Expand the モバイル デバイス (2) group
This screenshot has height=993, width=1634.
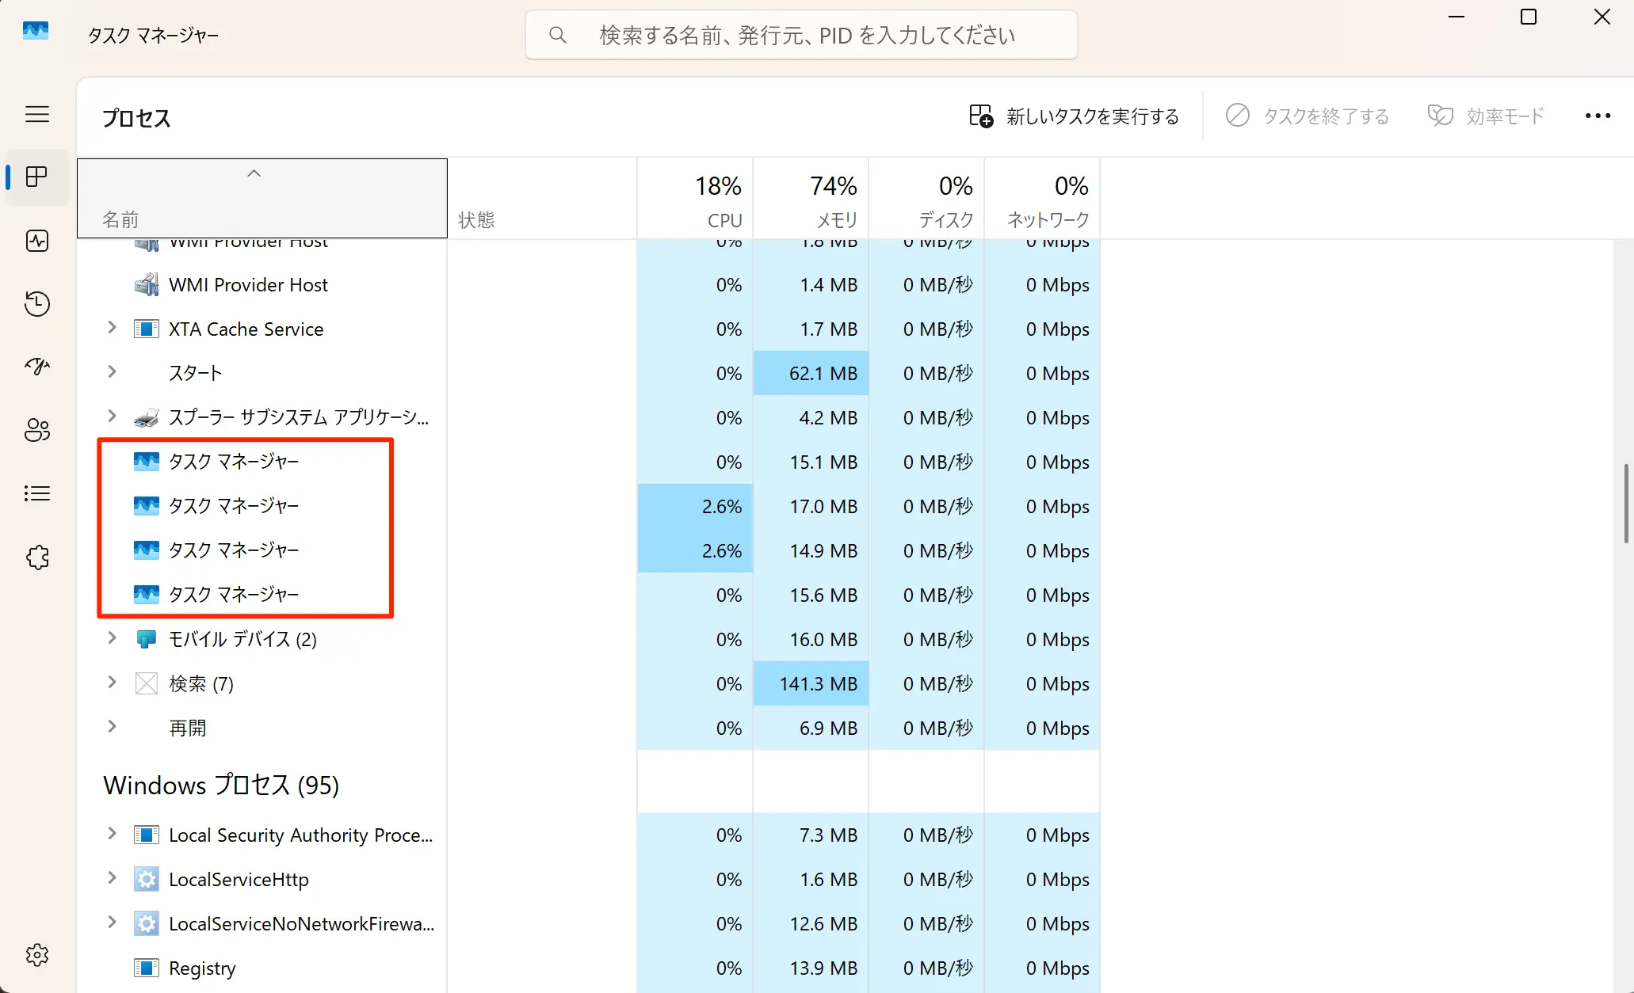click(112, 638)
